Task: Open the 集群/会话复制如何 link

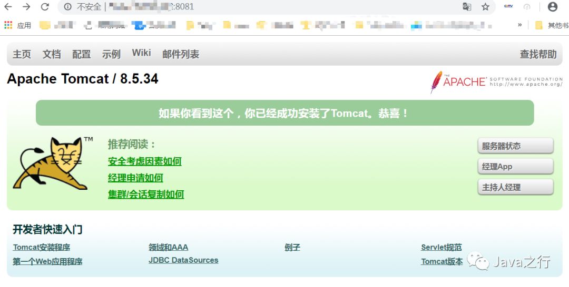Action: [146, 194]
